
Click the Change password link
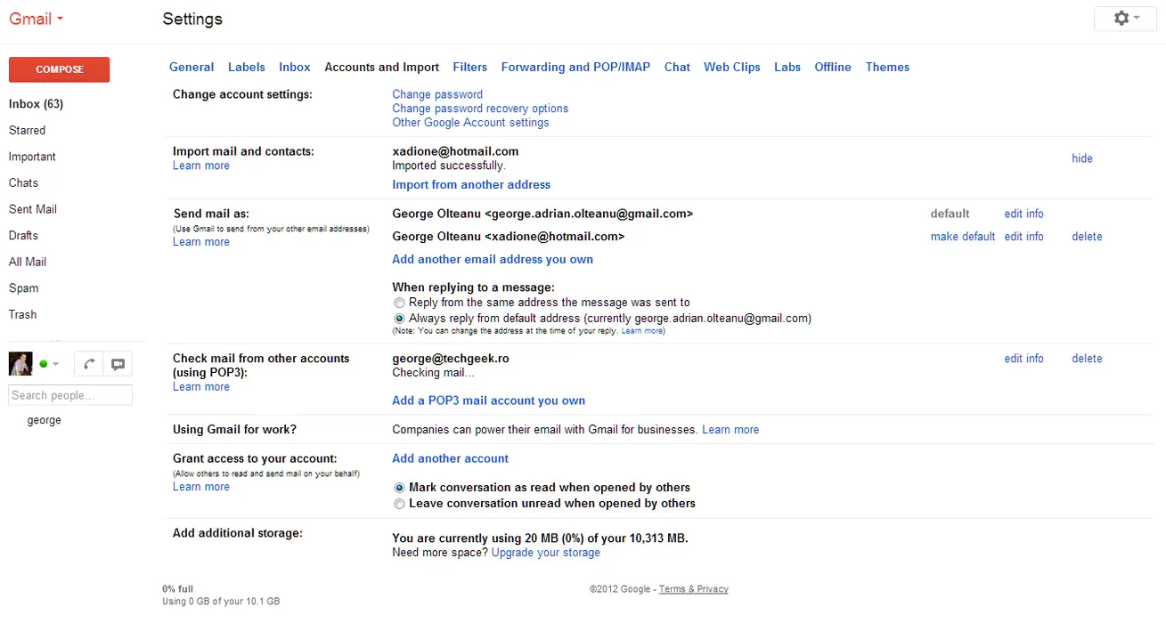[x=437, y=94]
